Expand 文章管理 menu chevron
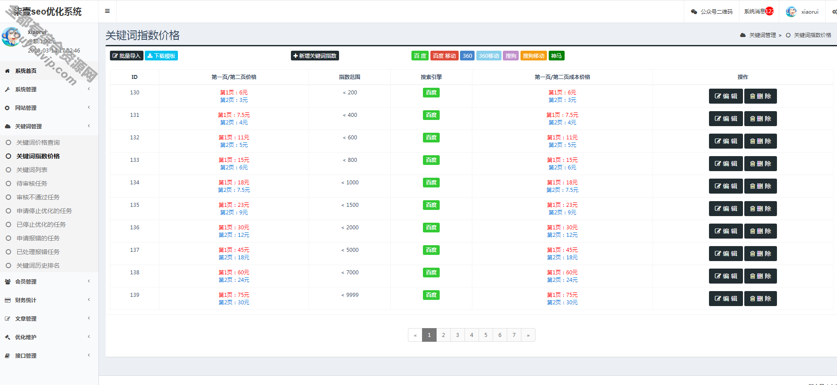The image size is (837, 385). pos(89,318)
